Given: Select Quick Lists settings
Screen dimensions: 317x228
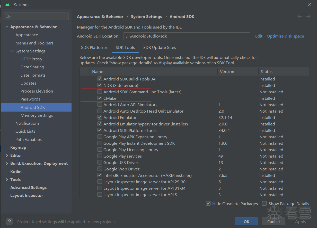Looking at the screenshot, I should click(25, 131).
